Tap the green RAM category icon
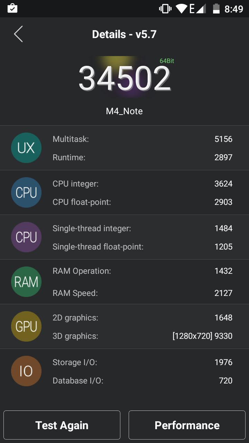The height and width of the screenshot is (443, 249). tap(26, 282)
